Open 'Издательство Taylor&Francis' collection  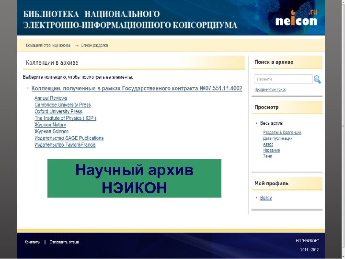[x=65, y=145]
